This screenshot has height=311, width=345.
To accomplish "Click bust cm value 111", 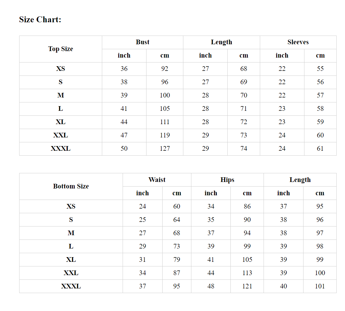I will click(164, 122).
